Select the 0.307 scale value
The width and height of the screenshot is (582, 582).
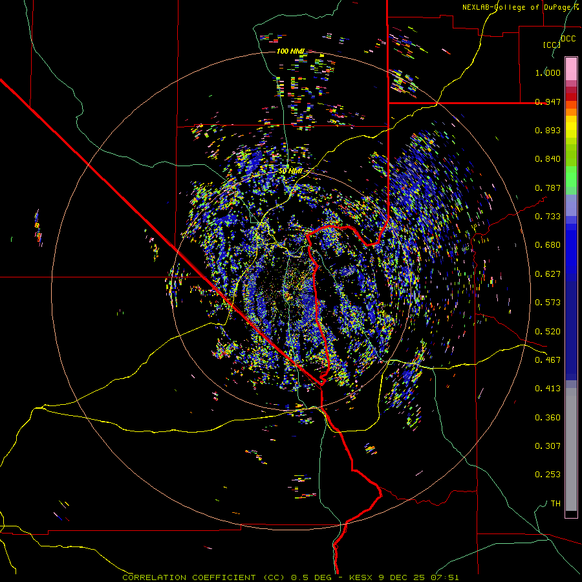point(548,446)
